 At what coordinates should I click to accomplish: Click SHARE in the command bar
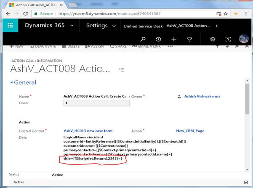pyautogui.click(x=118, y=46)
